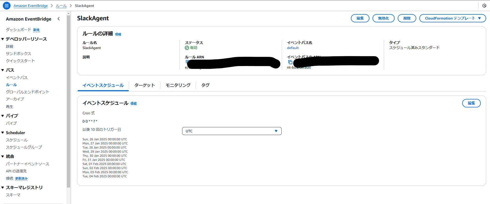The image size is (490, 204).
Task: Collapse the Amazon EventBridge side panel
Action: 59,19
